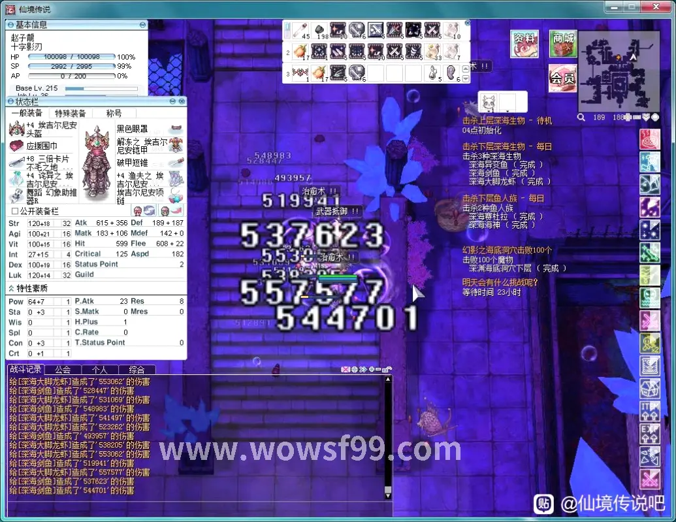Zoom in the minimap with plus icon
This screenshot has height=522, width=676.
tap(628, 118)
